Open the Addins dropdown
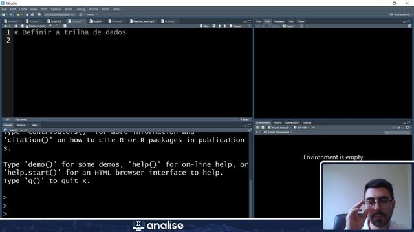Screen dimensions: 414x232 92,15
